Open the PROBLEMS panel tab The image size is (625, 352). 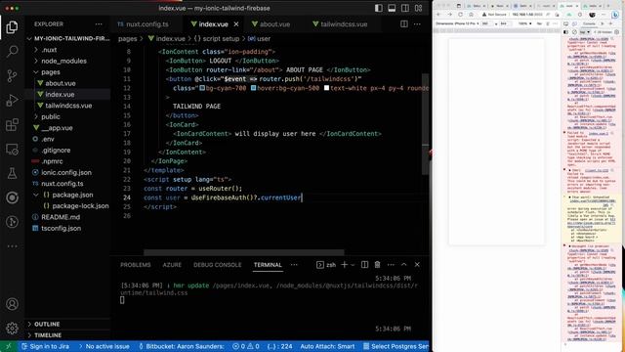(136, 265)
